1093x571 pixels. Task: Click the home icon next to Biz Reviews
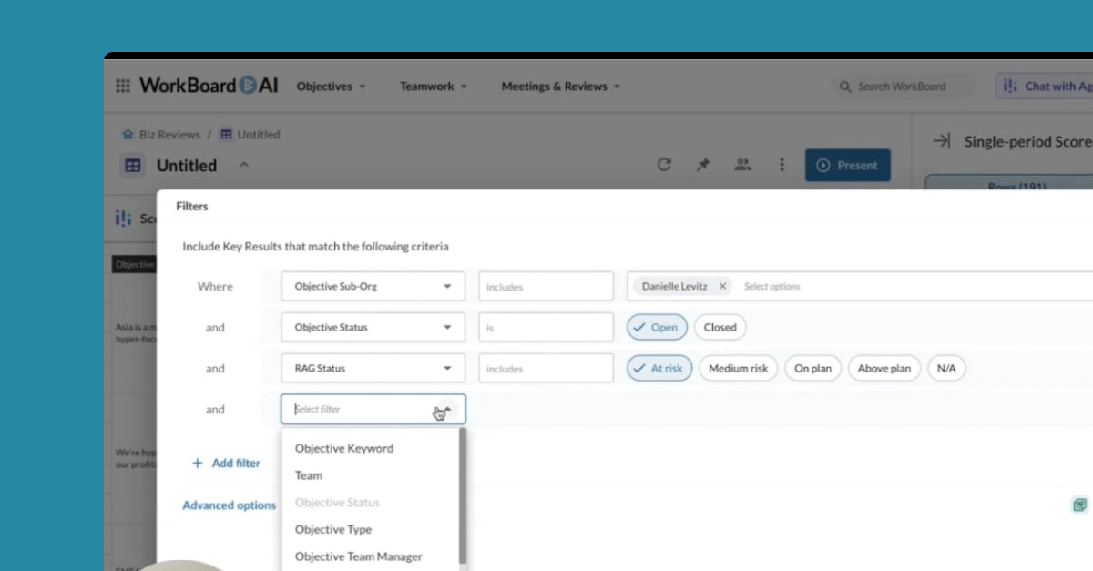coord(128,133)
